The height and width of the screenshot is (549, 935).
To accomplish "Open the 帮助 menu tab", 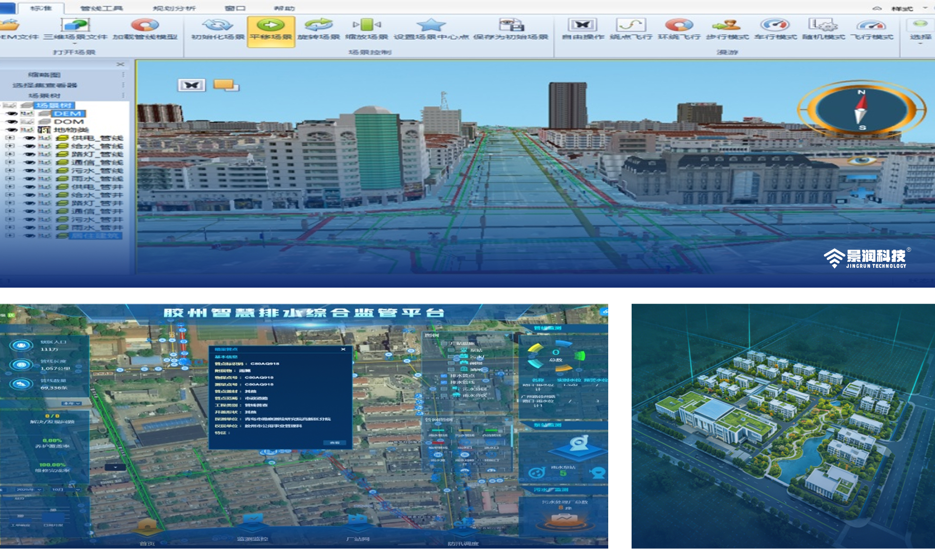I will [x=284, y=8].
